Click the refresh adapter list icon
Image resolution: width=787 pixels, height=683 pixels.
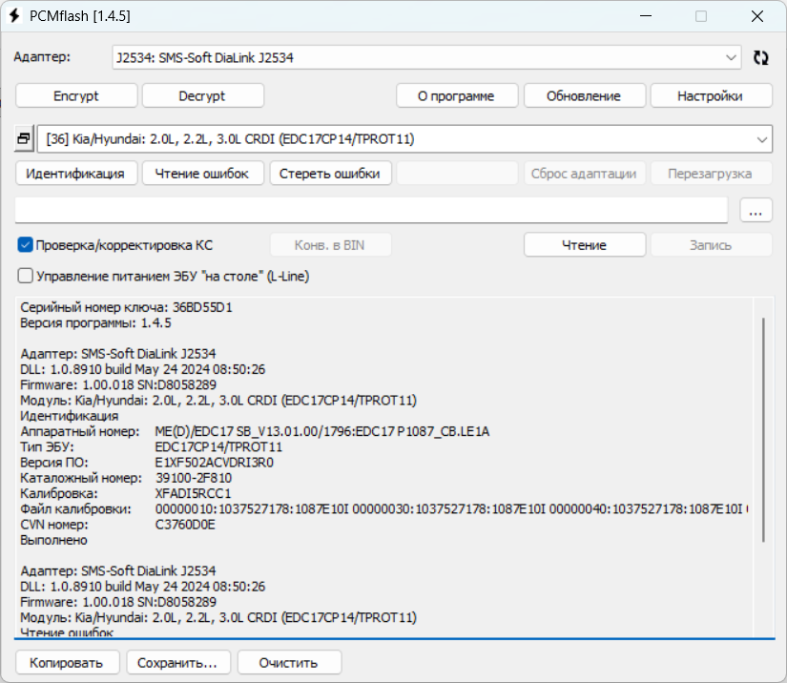[760, 57]
